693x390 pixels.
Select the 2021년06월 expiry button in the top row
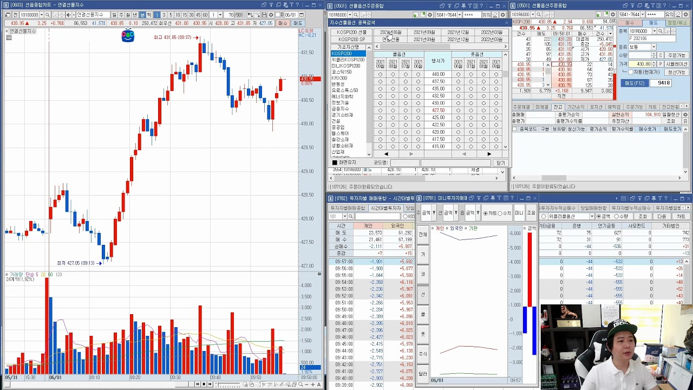coord(390,32)
